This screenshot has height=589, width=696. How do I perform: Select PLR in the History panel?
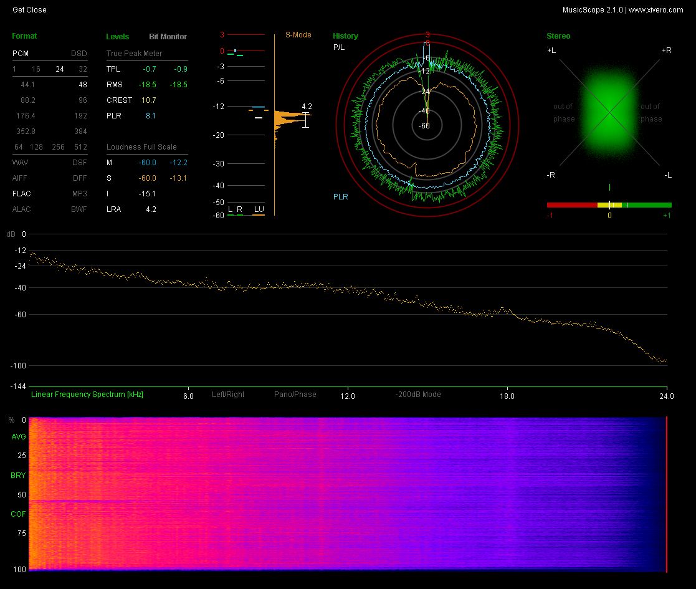tap(340, 197)
